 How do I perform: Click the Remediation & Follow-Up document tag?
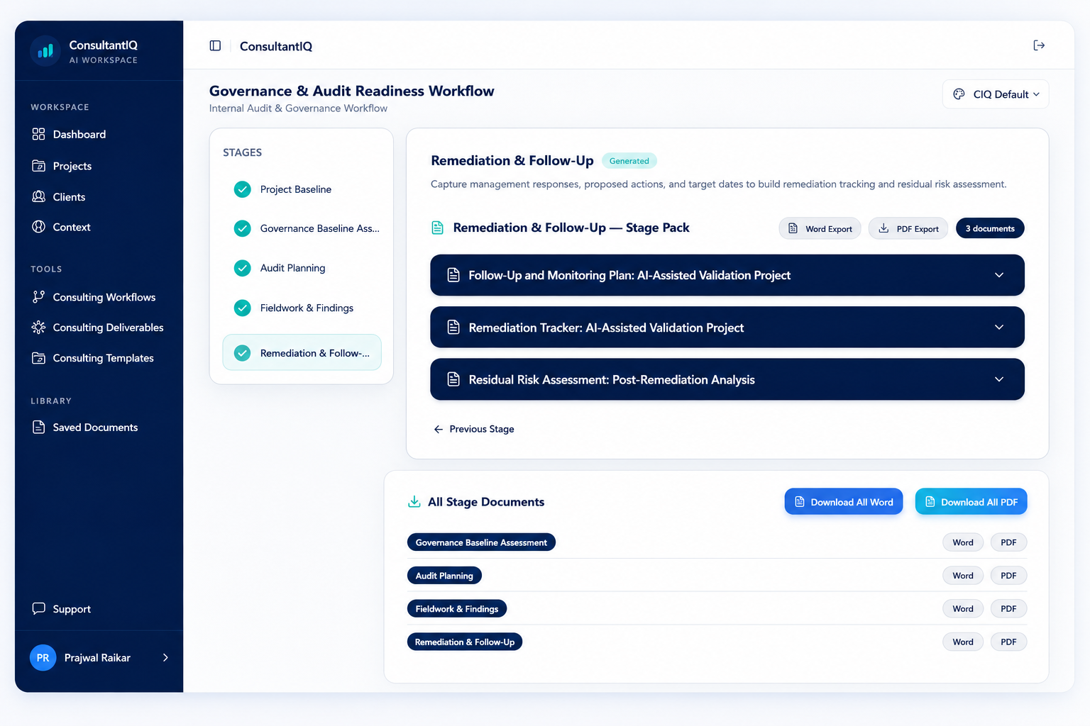click(465, 642)
